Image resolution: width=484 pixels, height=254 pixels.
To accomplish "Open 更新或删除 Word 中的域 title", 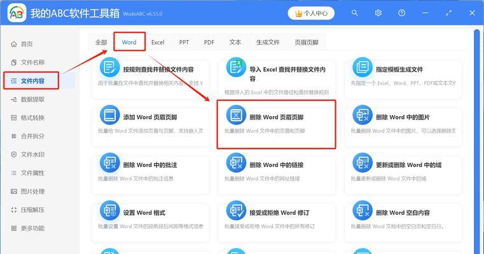I will tap(409, 165).
